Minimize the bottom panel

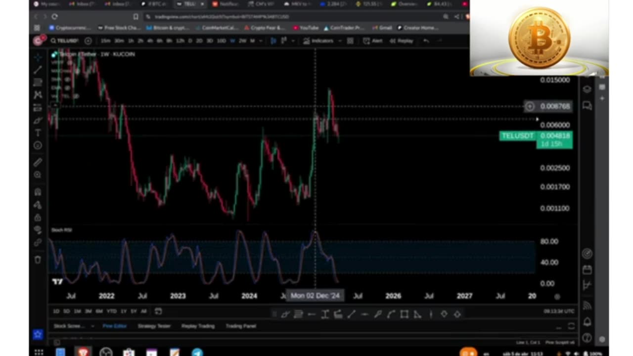click(559, 327)
